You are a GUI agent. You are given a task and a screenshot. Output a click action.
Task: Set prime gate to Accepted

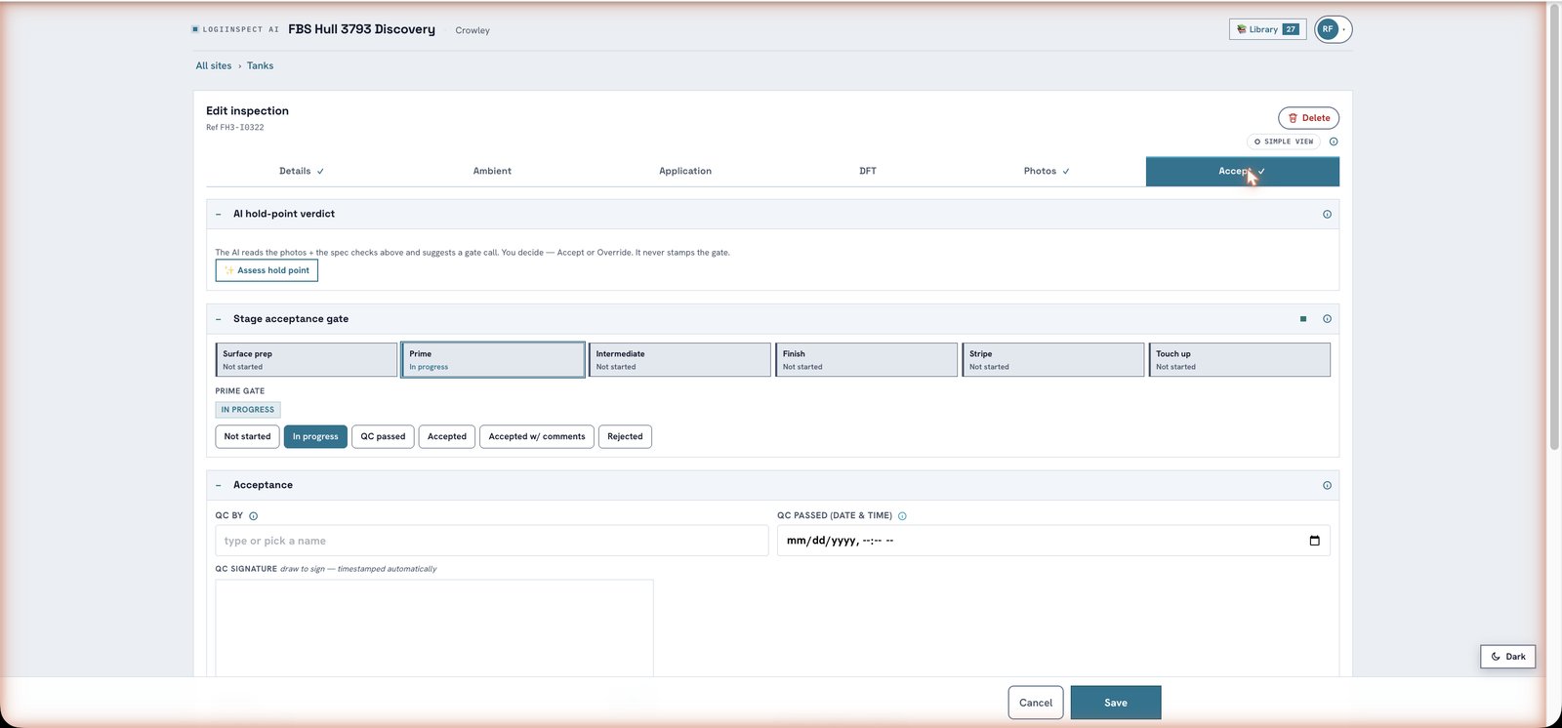(x=447, y=436)
